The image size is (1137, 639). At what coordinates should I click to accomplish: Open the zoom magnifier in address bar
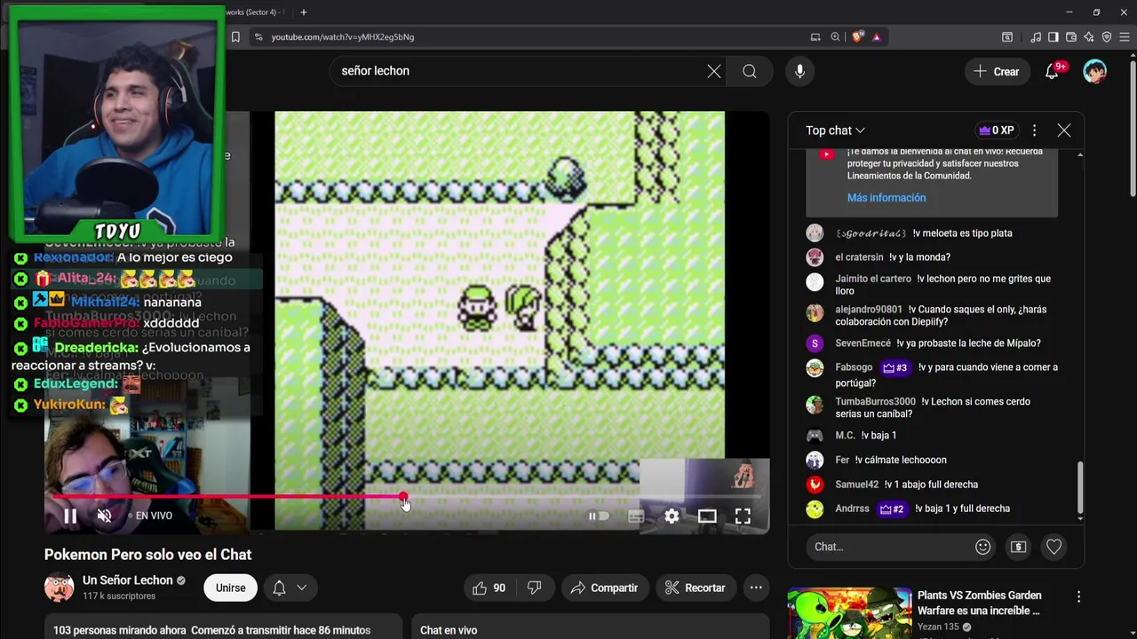point(835,36)
